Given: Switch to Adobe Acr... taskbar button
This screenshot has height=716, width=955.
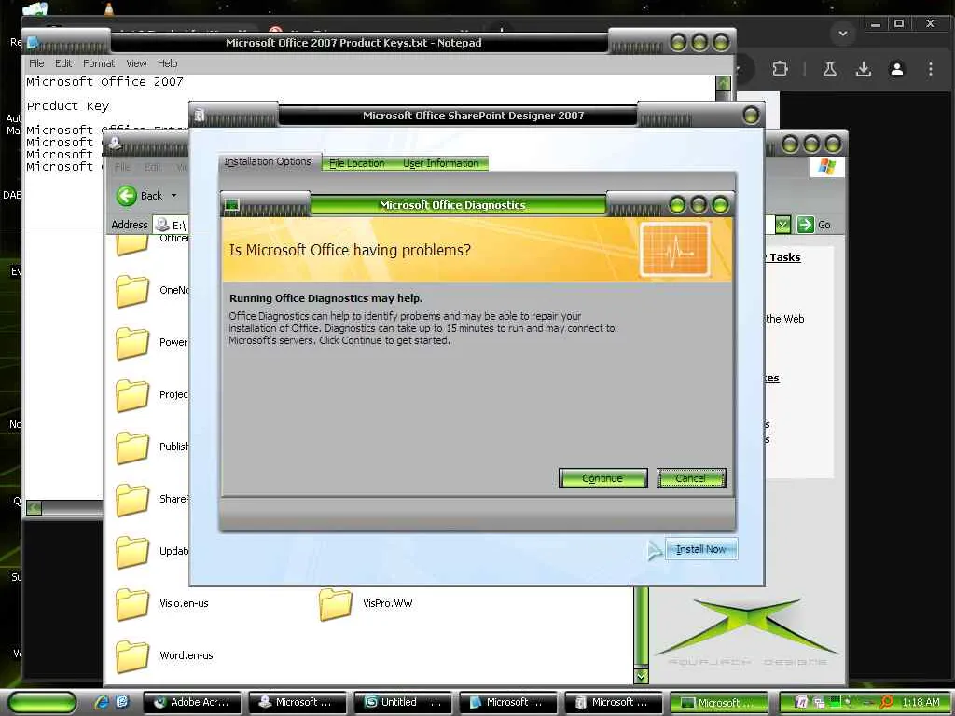Looking at the screenshot, I should click(192, 702).
